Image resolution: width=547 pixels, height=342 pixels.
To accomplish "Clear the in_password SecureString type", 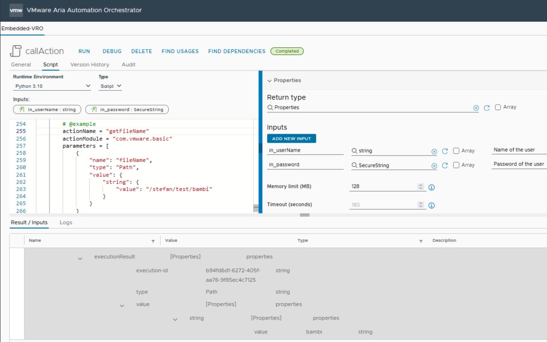I will 434,166.
